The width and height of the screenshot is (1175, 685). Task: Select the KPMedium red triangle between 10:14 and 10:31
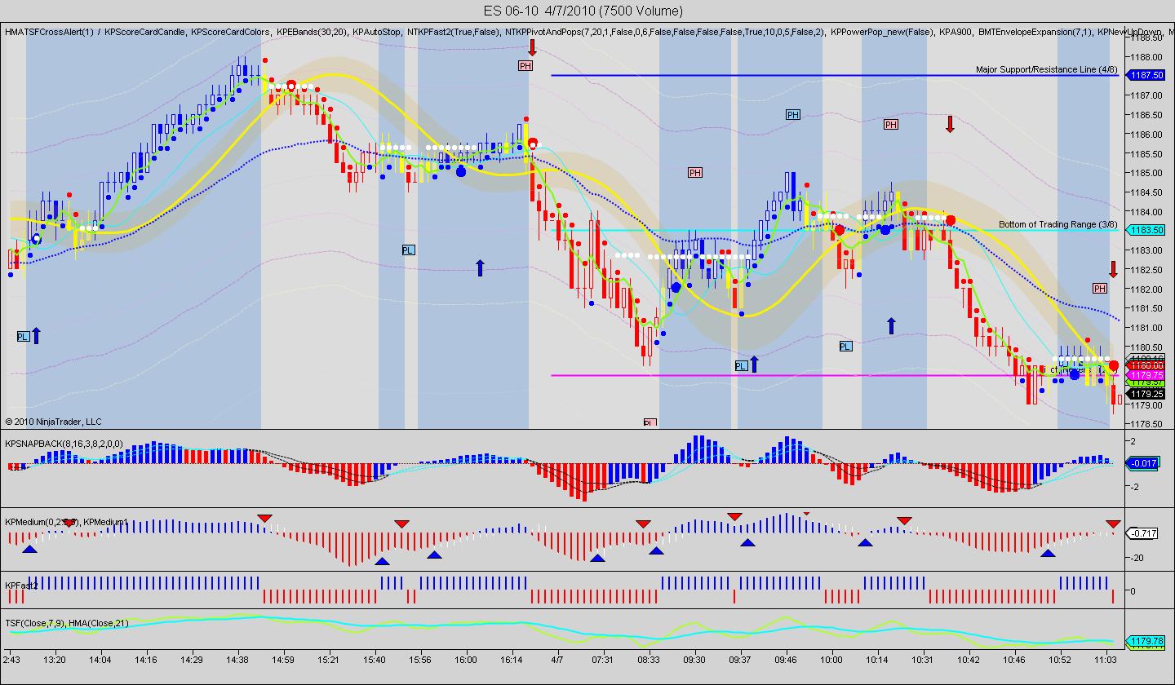[x=904, y=520]
